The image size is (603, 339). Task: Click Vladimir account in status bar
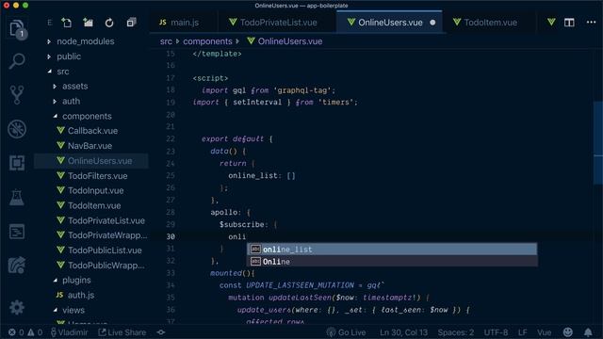pyautogui.click(x=69, y=332)
